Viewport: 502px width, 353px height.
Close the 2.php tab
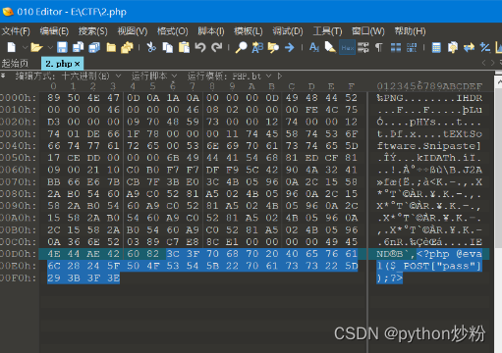[x=78, y=64]
